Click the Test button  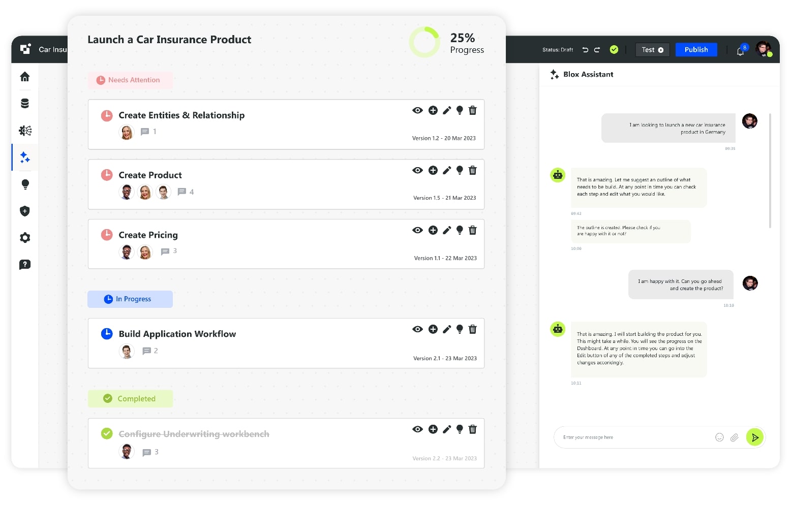pos(652,50)
